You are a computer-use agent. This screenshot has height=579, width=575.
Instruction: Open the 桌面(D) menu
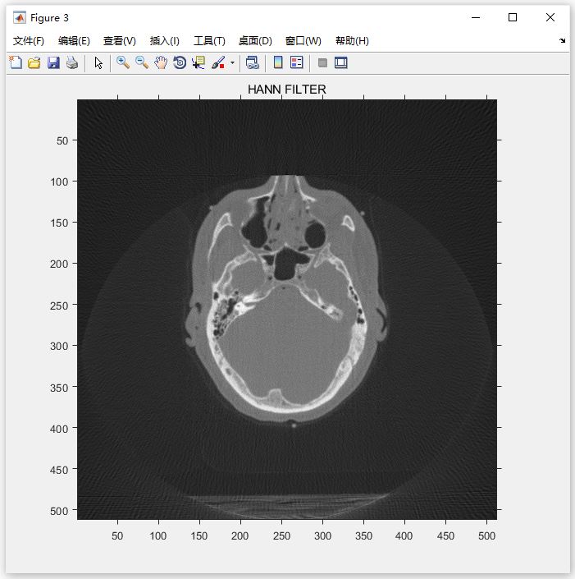click(255, 40)
